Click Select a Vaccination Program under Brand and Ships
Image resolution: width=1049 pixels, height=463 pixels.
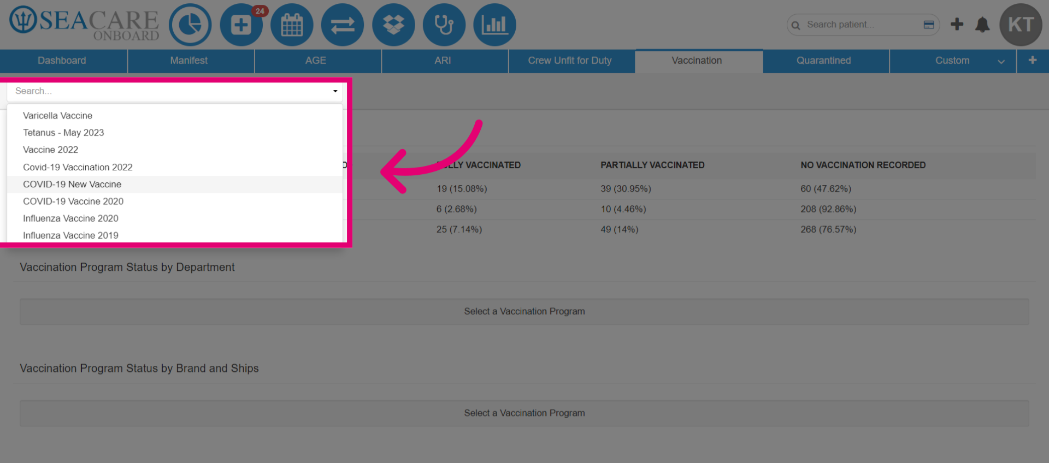tap(524, 413)
